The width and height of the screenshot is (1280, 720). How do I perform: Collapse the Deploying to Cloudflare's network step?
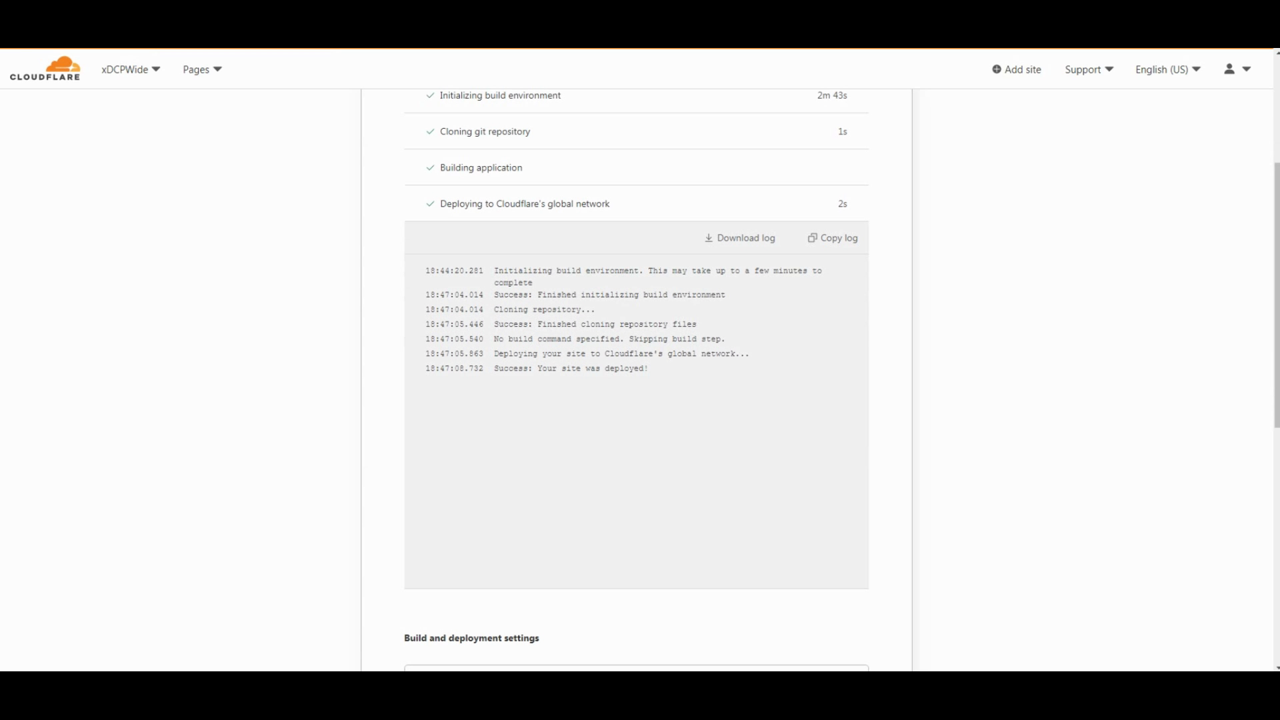pos(525,204)
